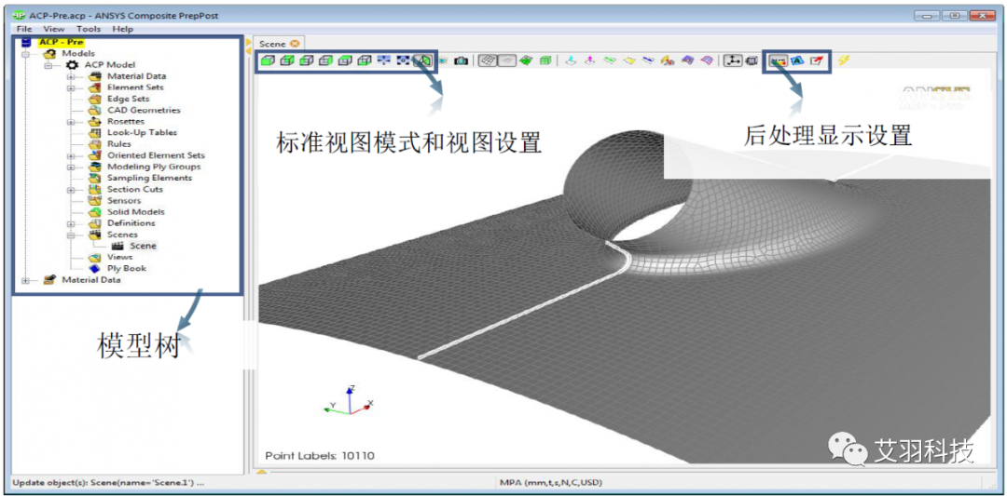1007x496 pixels.
Task: Collapse the Models tree node
Action: coord(26,54)
